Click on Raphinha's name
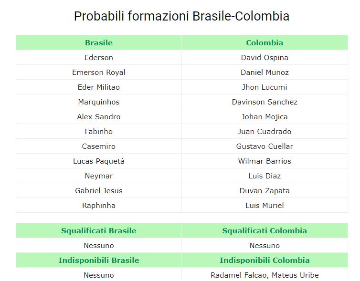This screenshot has width=360, height=281. coord(99,206)
